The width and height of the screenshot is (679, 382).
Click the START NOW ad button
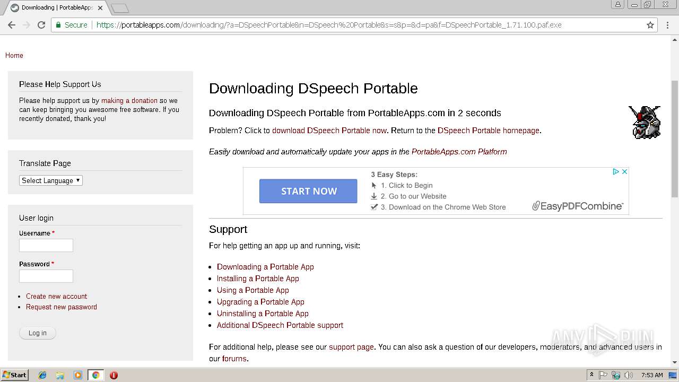tap(308, 191)
